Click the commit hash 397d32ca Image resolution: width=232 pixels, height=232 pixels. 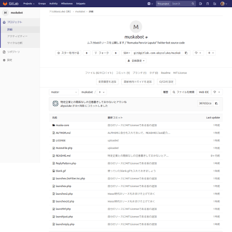pyautogui.click(x=205, y=103)
